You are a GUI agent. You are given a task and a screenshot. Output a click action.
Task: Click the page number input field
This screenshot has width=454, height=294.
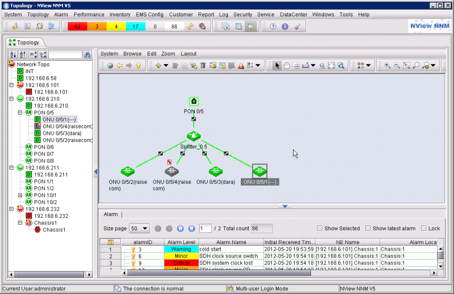[206, 228]
